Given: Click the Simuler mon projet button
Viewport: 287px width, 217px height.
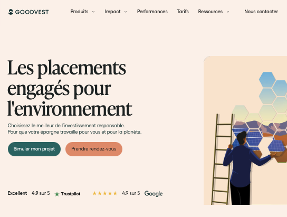Looking at the screenshot, I should coord(34,149).
